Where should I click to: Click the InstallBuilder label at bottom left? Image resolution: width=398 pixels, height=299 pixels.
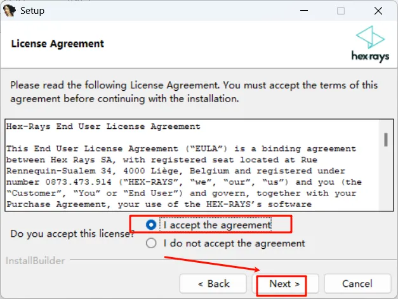pos(35,261)
